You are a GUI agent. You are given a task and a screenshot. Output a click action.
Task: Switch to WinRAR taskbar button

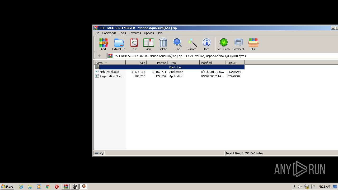66,187
